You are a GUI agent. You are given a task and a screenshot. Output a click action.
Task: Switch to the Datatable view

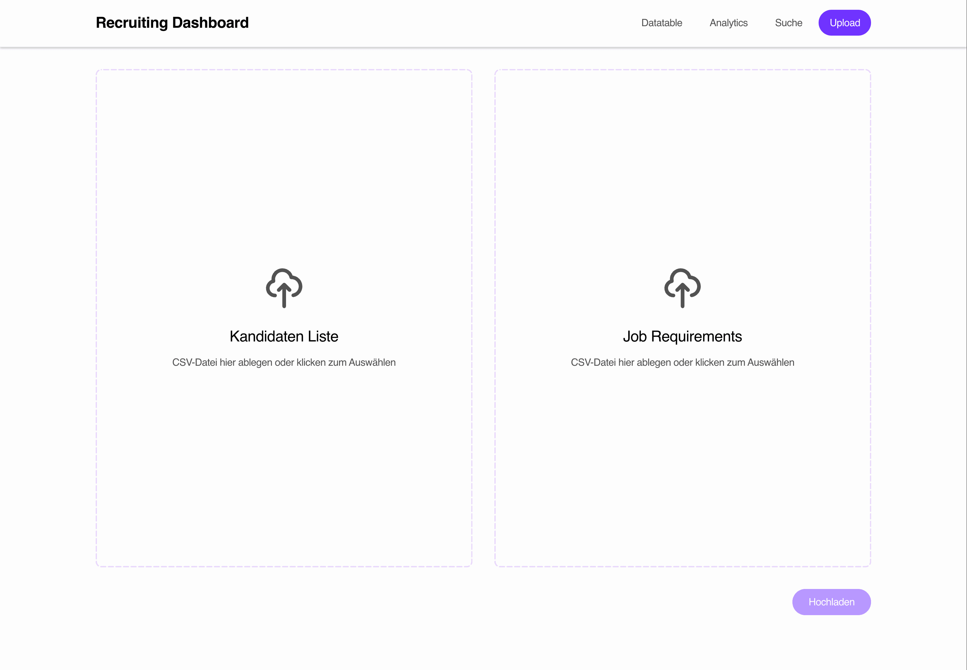661,23
